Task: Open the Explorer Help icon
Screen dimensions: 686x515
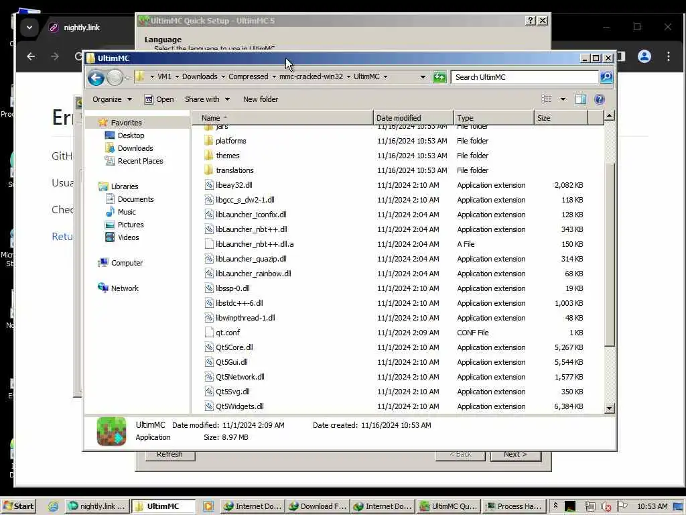Action: 600,99
